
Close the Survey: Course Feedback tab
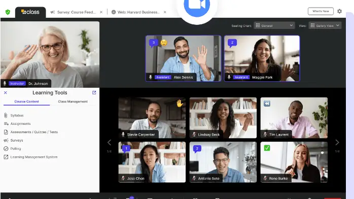tap(101, 12)
